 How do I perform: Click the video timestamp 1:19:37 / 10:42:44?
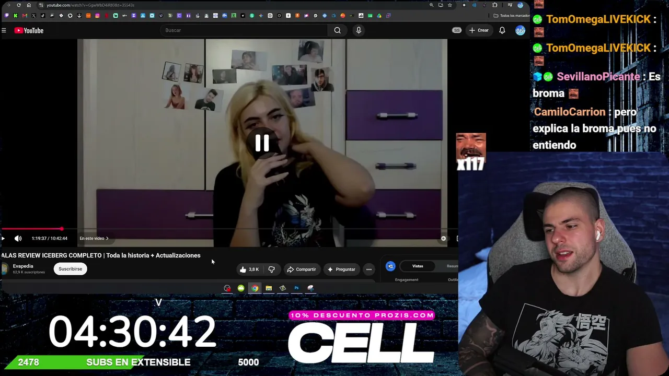pos(50,238)
